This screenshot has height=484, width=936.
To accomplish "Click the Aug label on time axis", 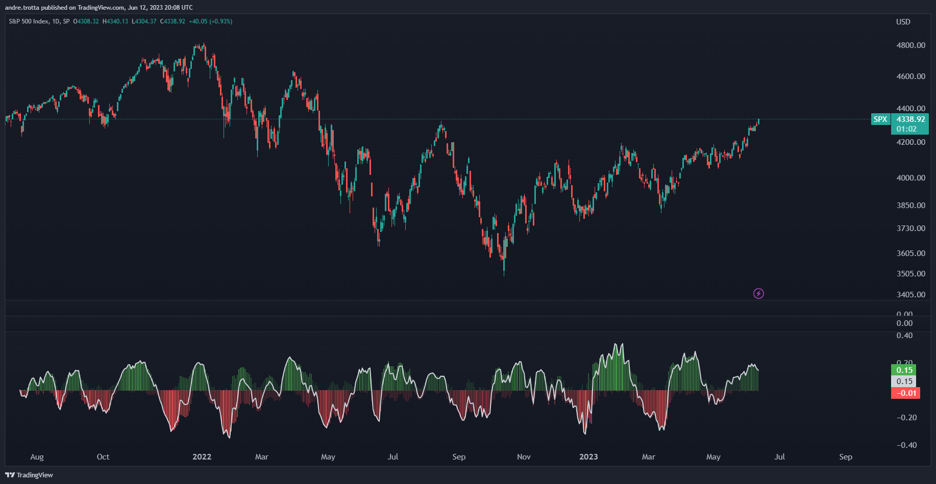I will (x=37, y=456).
